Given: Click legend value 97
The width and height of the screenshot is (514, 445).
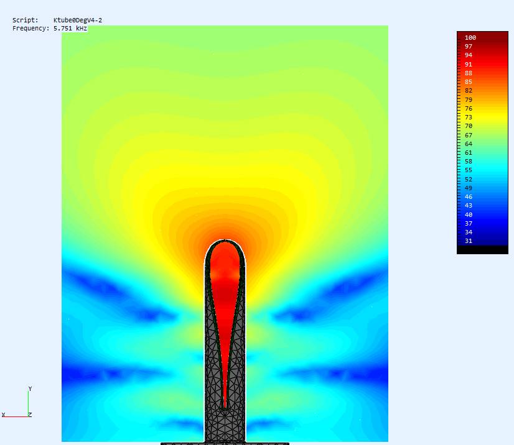Looking at the screenshot, I should pos(469,47).
